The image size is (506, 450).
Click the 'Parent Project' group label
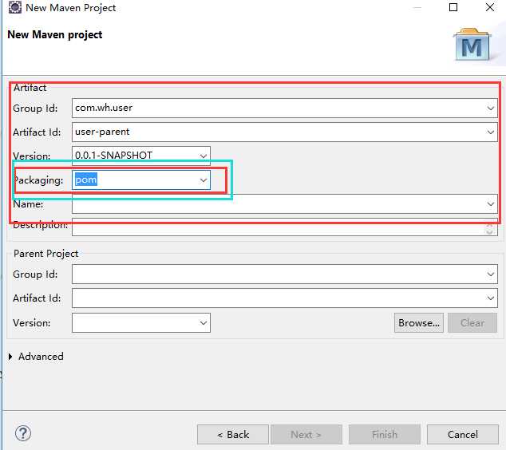45,254
